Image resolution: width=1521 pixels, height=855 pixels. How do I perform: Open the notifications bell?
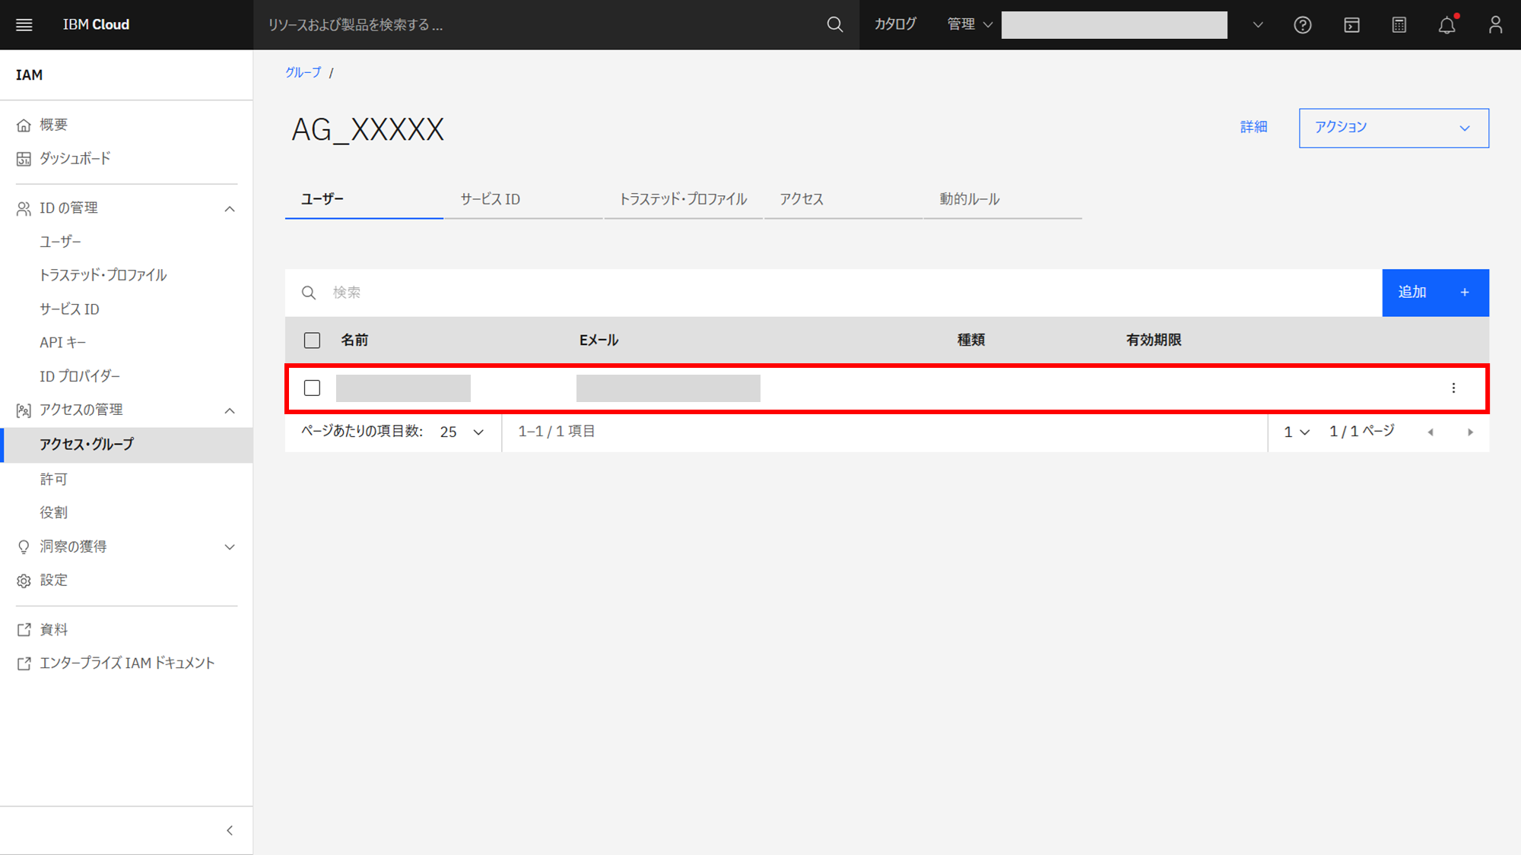tap(1446, 25)
